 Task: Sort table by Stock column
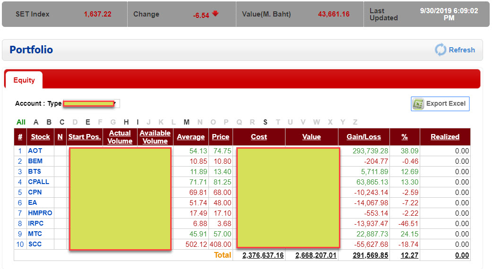[x=40, y=137]
